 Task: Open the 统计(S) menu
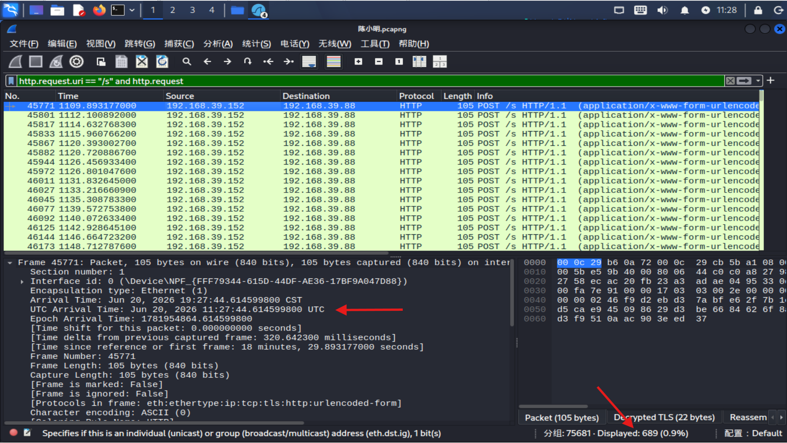[257, 44]
